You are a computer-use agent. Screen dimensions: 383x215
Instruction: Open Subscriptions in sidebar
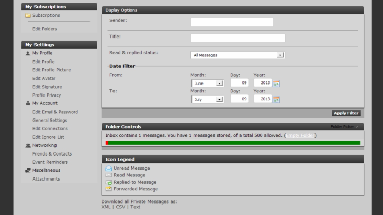click(46, 15)
